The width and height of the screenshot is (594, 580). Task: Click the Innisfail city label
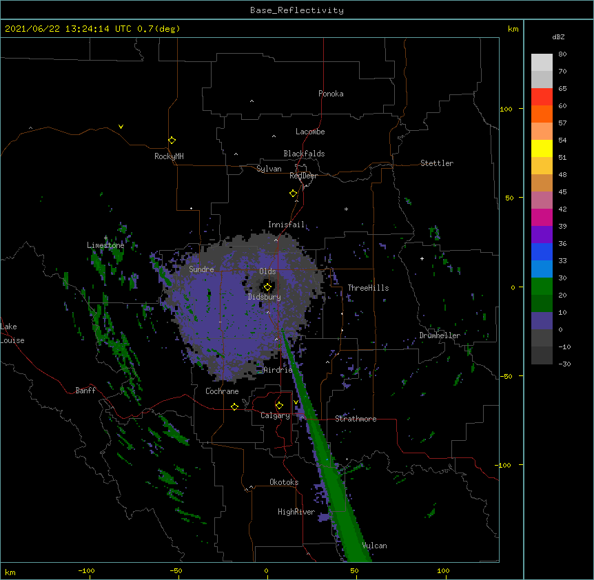tap(287, 225)
